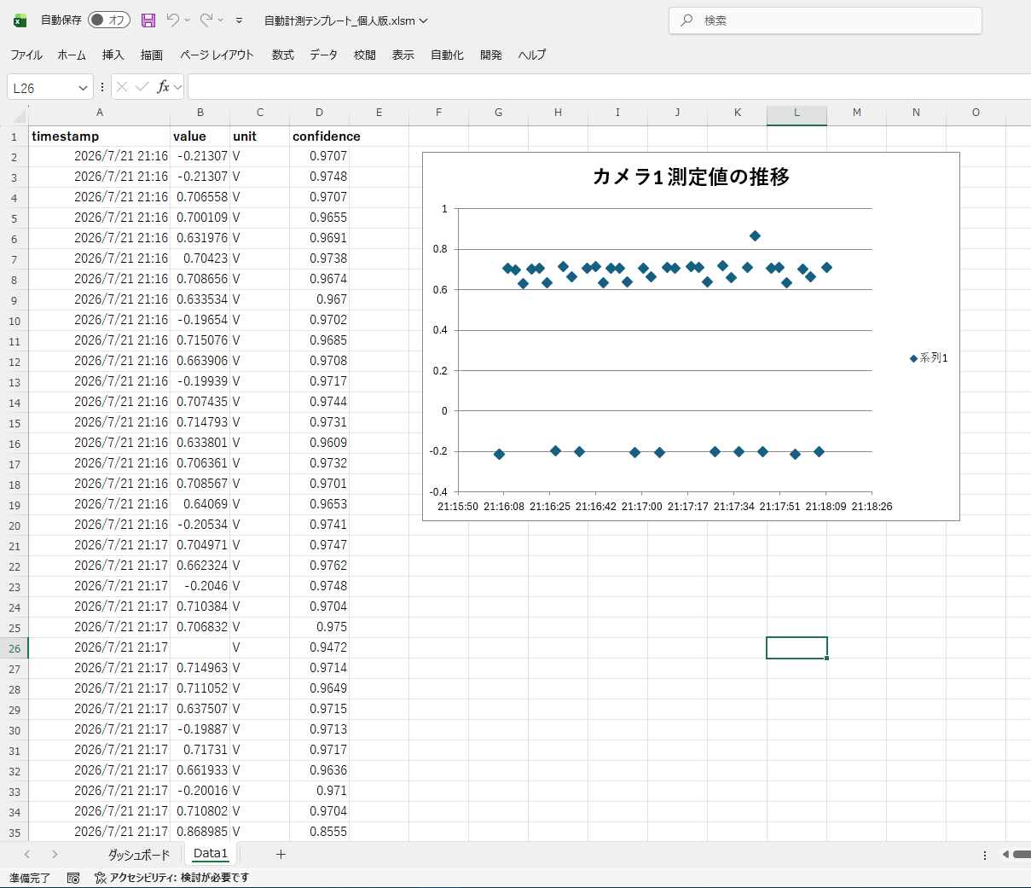Click the empty value cell B26
The image size is (1031, 888).
tap(200, 647)
